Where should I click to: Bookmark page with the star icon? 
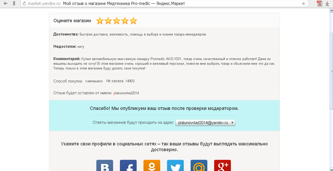303,4
